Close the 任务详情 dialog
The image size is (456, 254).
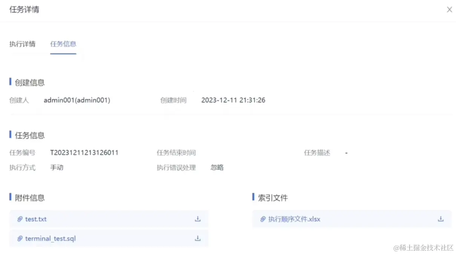click(449, 10)
